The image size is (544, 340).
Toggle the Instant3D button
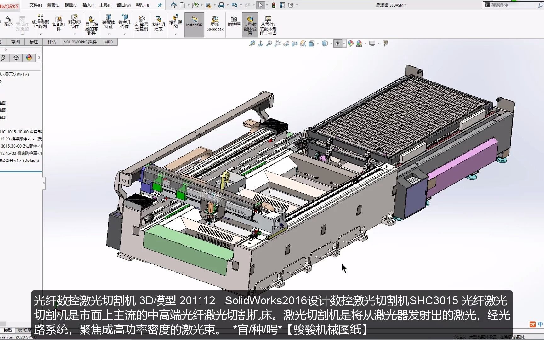[x=194, y=25]
